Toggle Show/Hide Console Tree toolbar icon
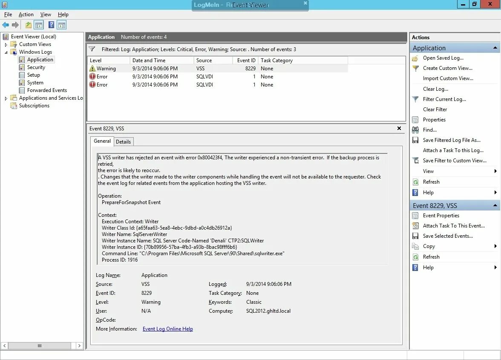 pos(39,25)
